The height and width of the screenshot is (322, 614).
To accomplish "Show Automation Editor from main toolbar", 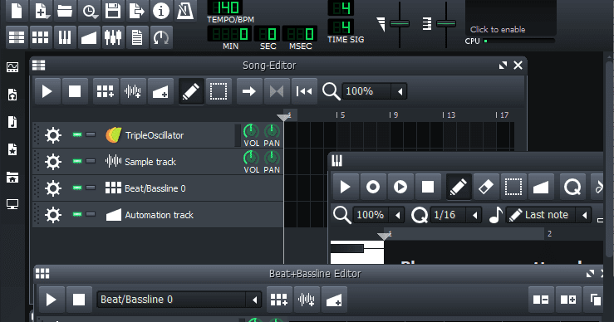I will (89, 37).
